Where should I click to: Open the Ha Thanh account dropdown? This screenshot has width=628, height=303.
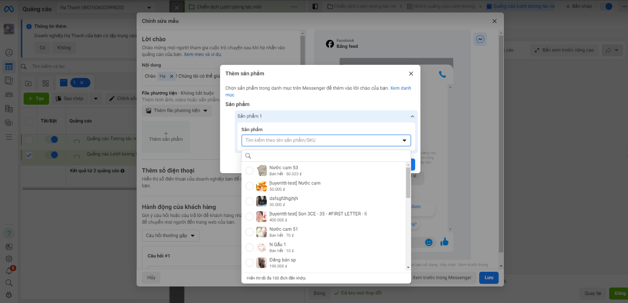point(105,7)
